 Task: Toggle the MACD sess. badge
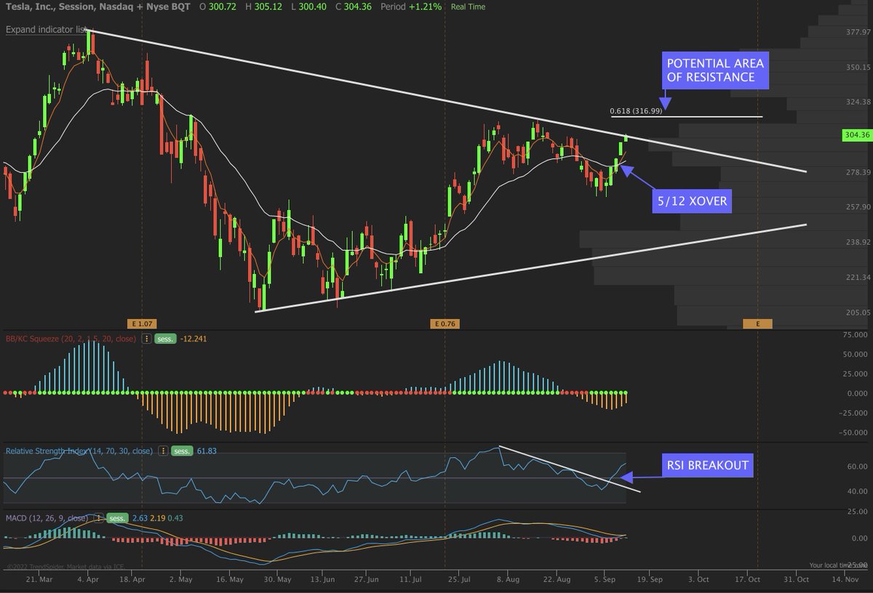coord(118,518)
